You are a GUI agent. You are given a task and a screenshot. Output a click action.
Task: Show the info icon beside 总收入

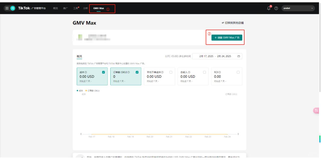pos(189,72)
